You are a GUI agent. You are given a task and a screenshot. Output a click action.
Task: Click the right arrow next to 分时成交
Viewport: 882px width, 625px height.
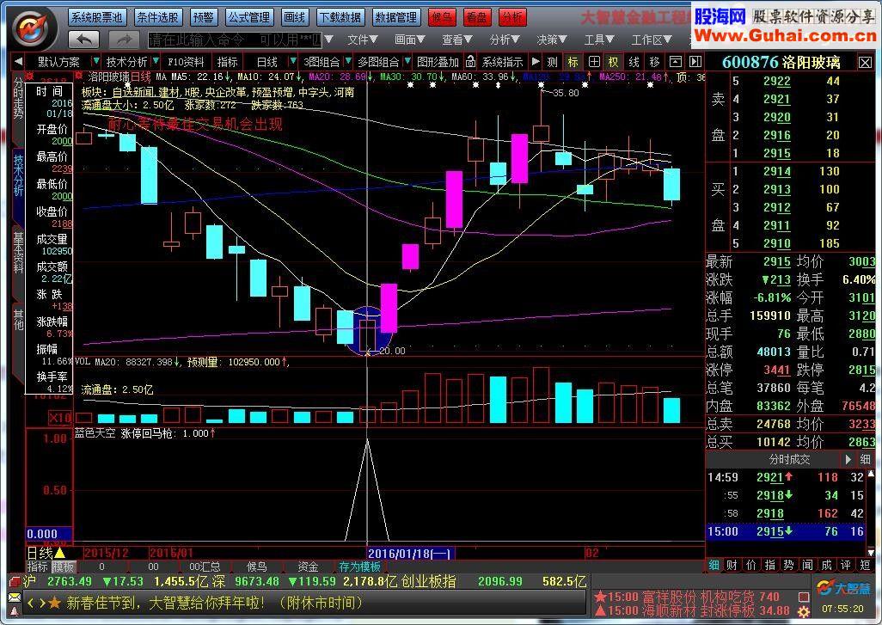tap(848, 460)
